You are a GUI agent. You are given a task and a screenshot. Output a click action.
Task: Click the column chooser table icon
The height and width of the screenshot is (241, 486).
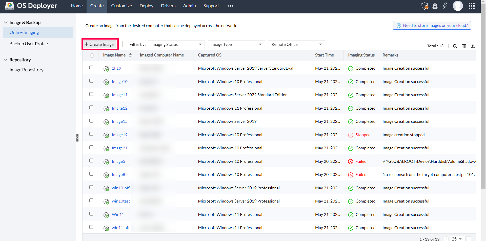[464, 46]
